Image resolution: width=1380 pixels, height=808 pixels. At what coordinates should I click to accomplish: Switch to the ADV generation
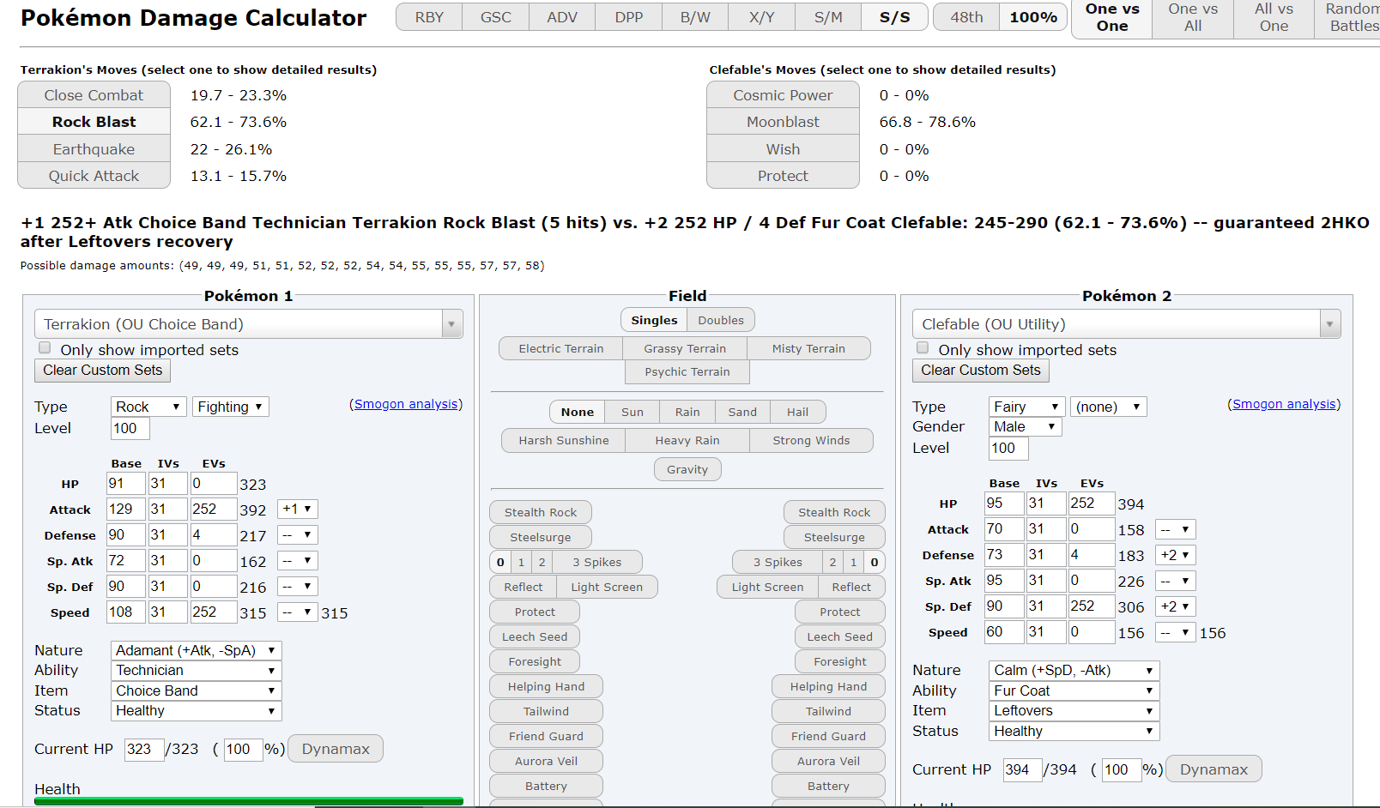562,17
